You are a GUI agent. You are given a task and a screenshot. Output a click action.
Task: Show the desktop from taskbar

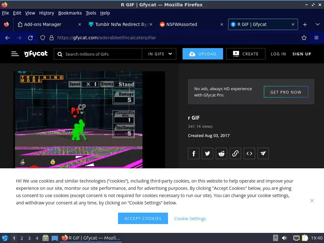[x=54, y=238]
